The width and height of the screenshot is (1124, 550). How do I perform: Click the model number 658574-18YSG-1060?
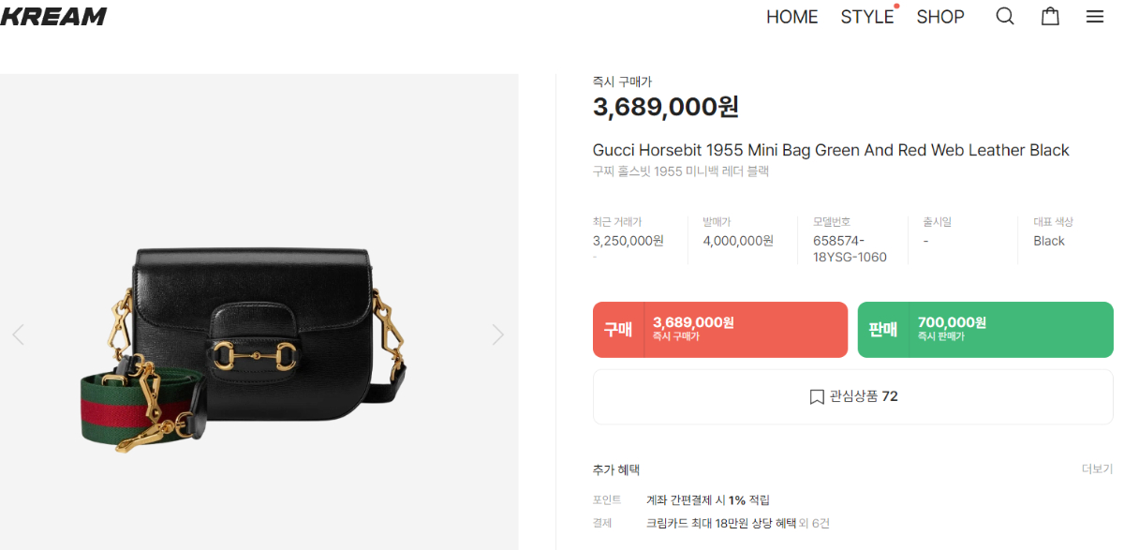click(850, 249)
